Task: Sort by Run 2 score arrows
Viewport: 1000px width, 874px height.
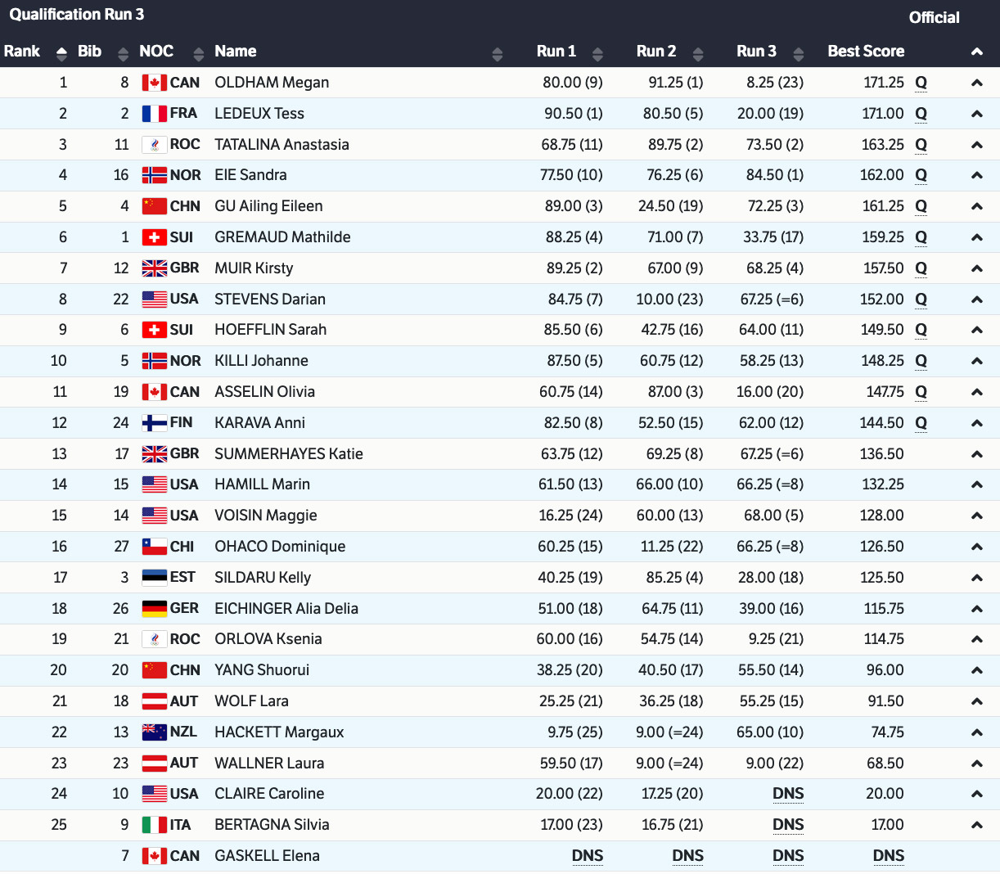Action: tap(698, 54)
